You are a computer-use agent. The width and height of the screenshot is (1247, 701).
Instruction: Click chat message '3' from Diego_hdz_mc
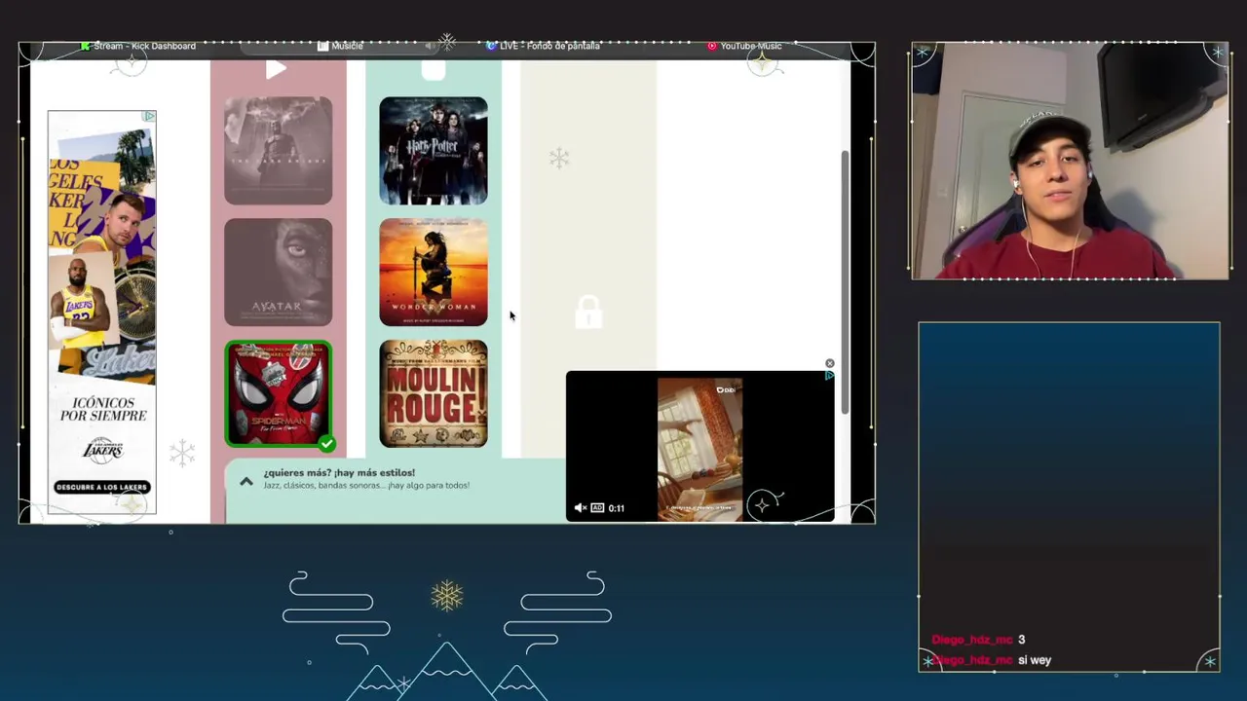[1021, 640]
